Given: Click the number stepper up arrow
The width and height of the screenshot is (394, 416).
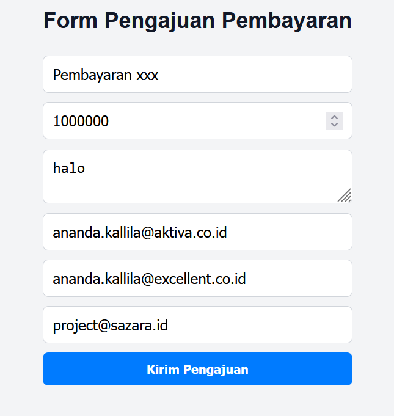Looking at the screenshot, I should point(334,117).
